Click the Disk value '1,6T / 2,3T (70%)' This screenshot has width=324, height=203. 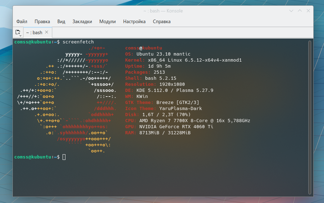(166, 114)
